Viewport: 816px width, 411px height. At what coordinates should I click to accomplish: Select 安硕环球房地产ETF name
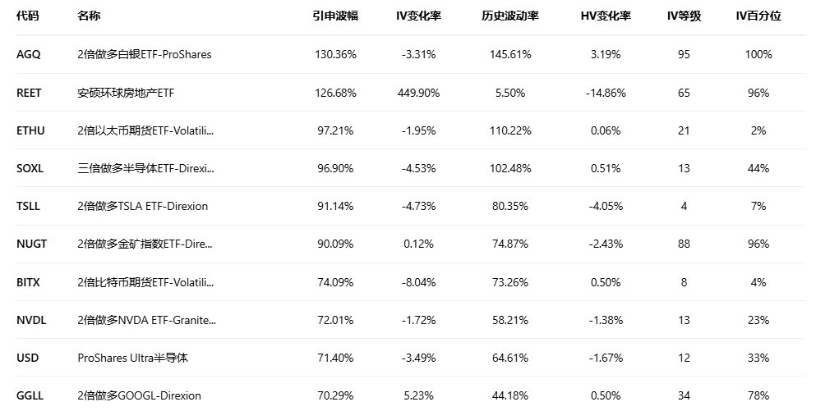tap(126, 93)
